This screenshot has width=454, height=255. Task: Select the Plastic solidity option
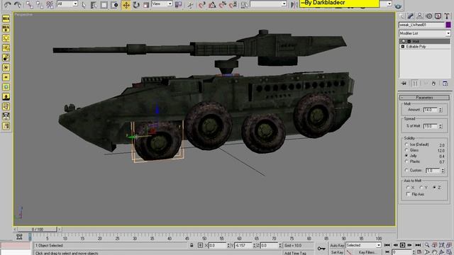[406, 161]
